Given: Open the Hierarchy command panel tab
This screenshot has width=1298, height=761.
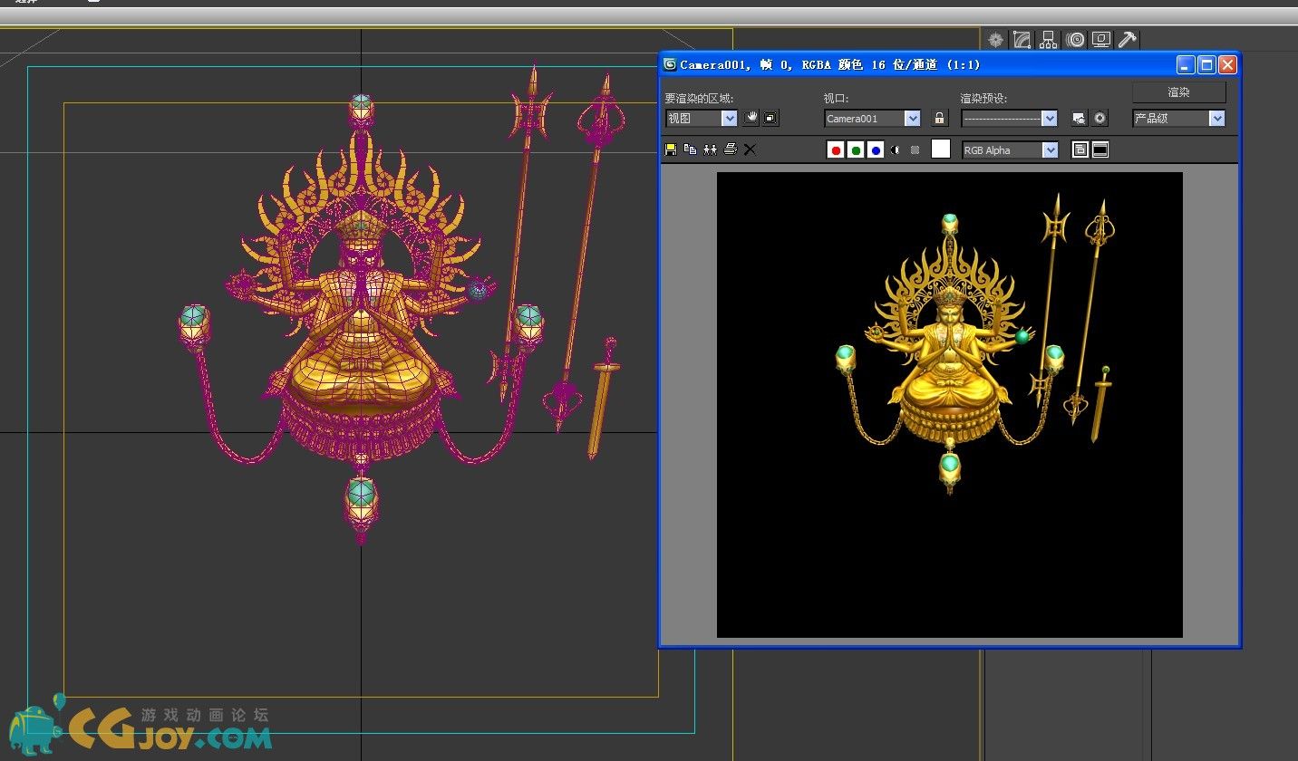Looking at the screenshot, I should pos(1049,39).
